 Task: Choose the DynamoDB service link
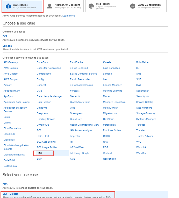[43, 125]
